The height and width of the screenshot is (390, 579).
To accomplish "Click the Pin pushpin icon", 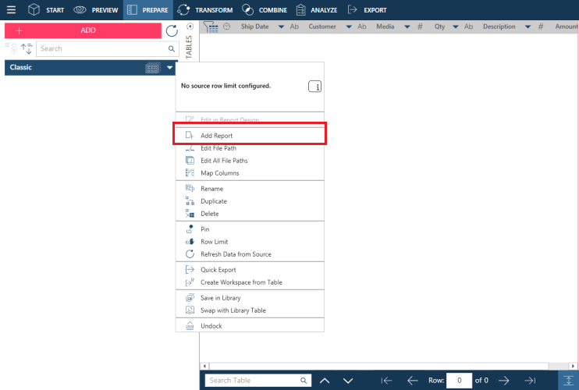I will tap(190, 229).
